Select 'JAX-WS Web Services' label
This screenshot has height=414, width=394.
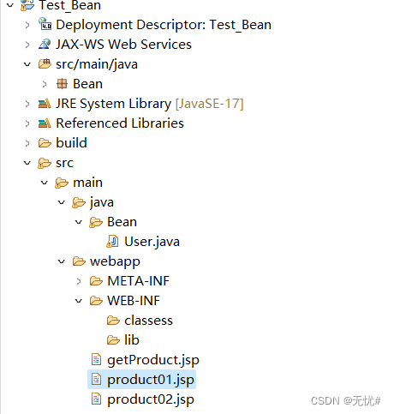coord(123,45)
